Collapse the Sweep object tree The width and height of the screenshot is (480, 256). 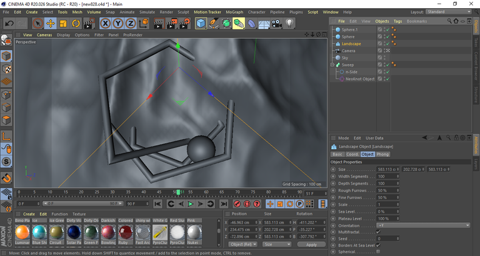click(332, 64)
